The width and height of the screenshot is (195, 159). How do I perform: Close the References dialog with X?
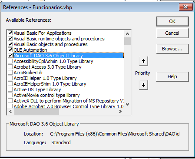click(186, 7)
